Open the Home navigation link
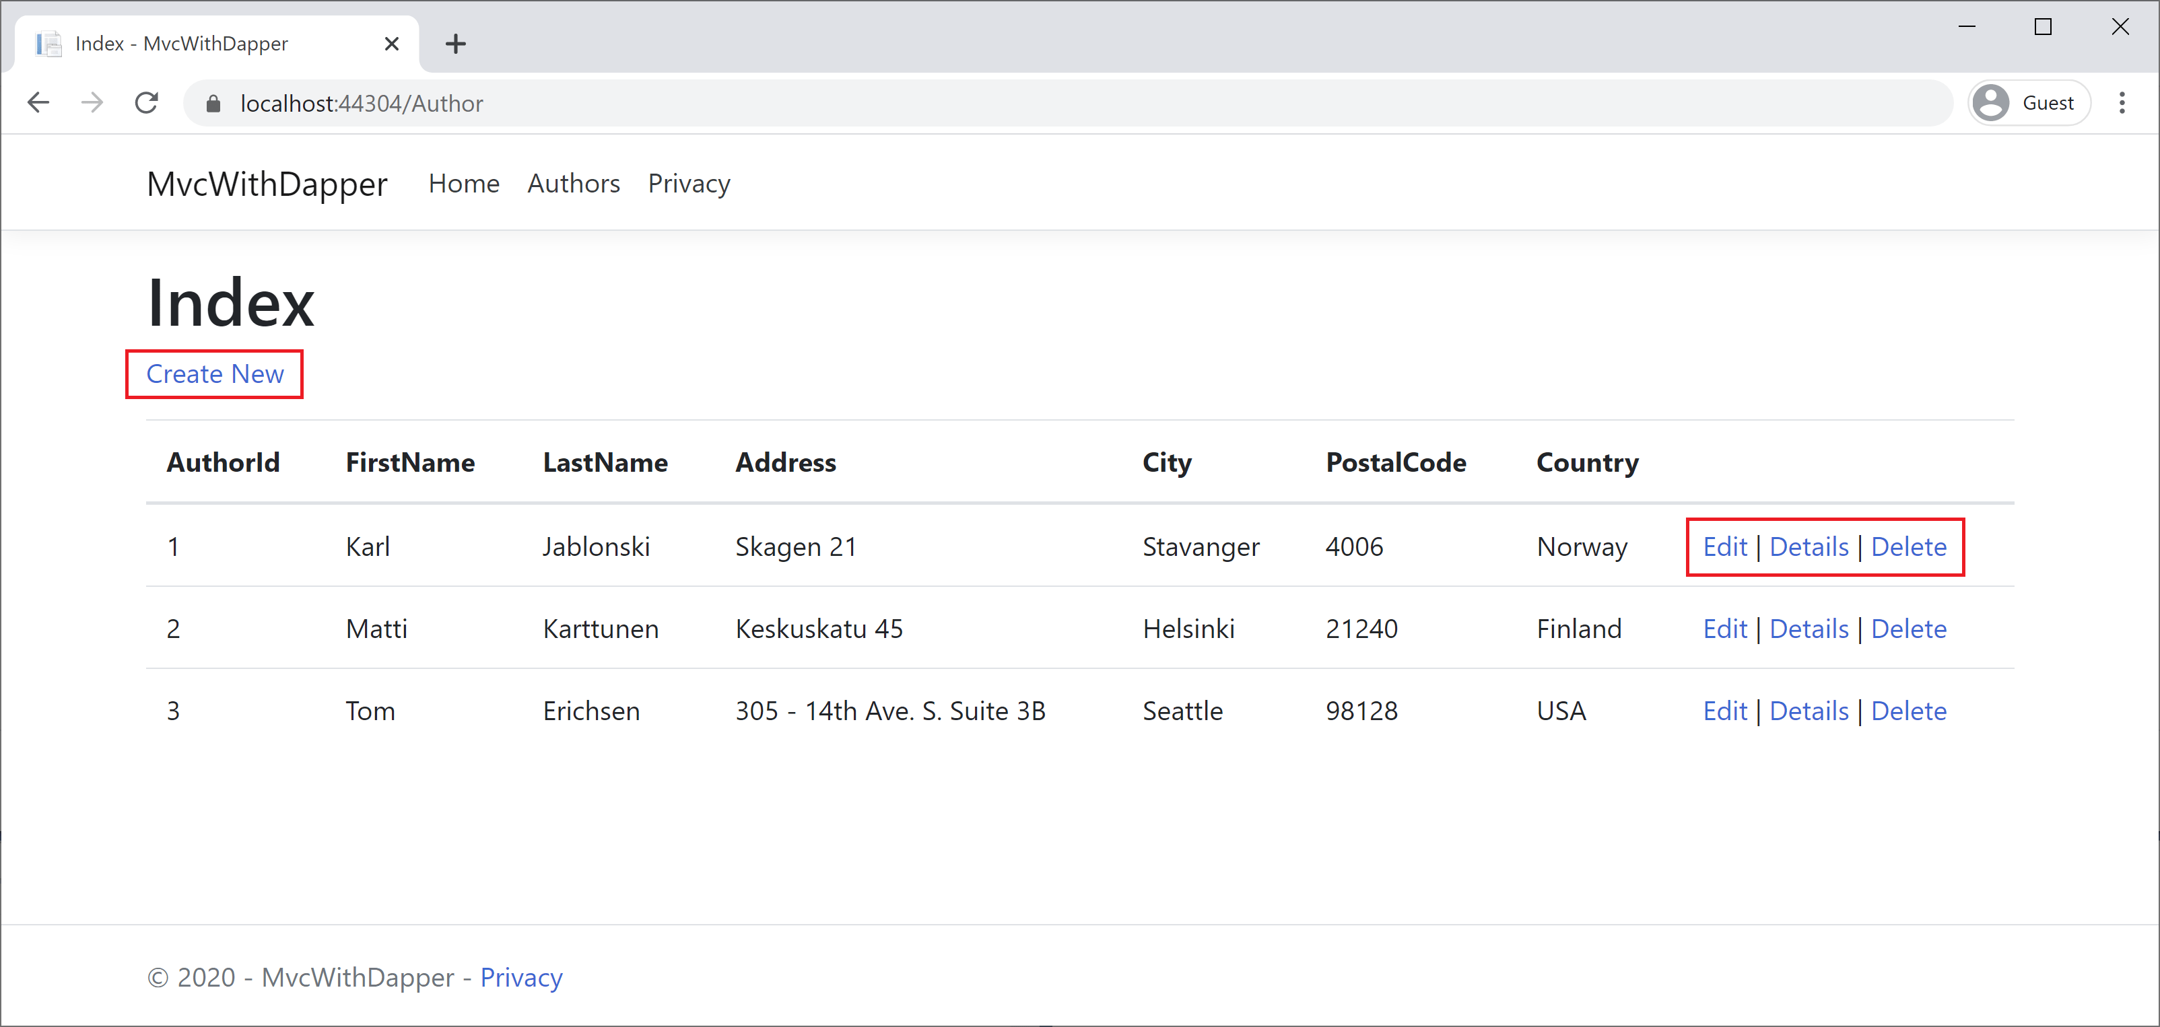2160x1027 pixels. pyautogui.click(x=464, y=184)
